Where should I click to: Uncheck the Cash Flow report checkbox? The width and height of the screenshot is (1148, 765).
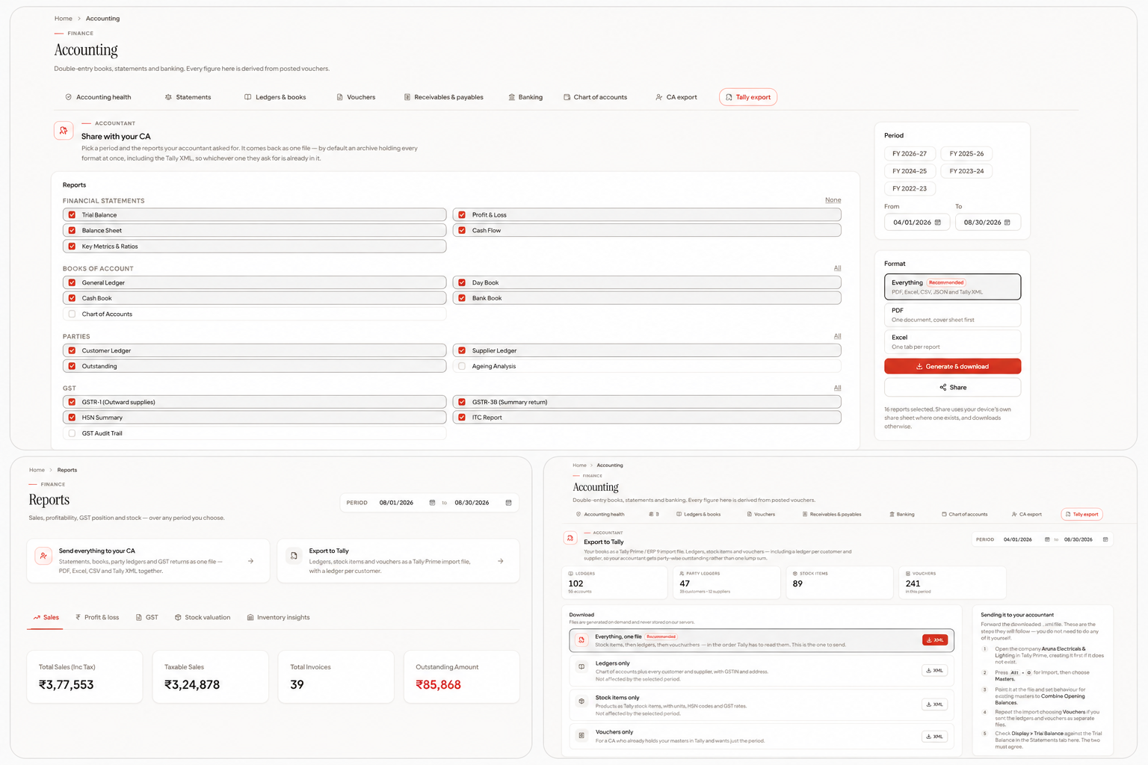point(462,231)
